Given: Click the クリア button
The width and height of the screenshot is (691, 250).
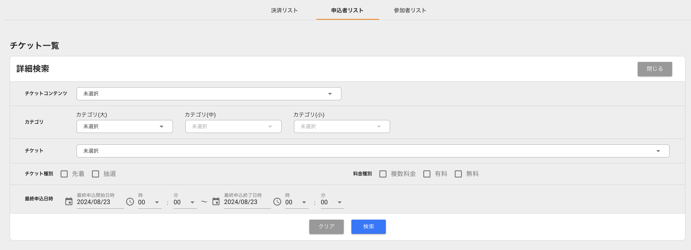Looking at the screenshot, I should (x=326, y=227).
